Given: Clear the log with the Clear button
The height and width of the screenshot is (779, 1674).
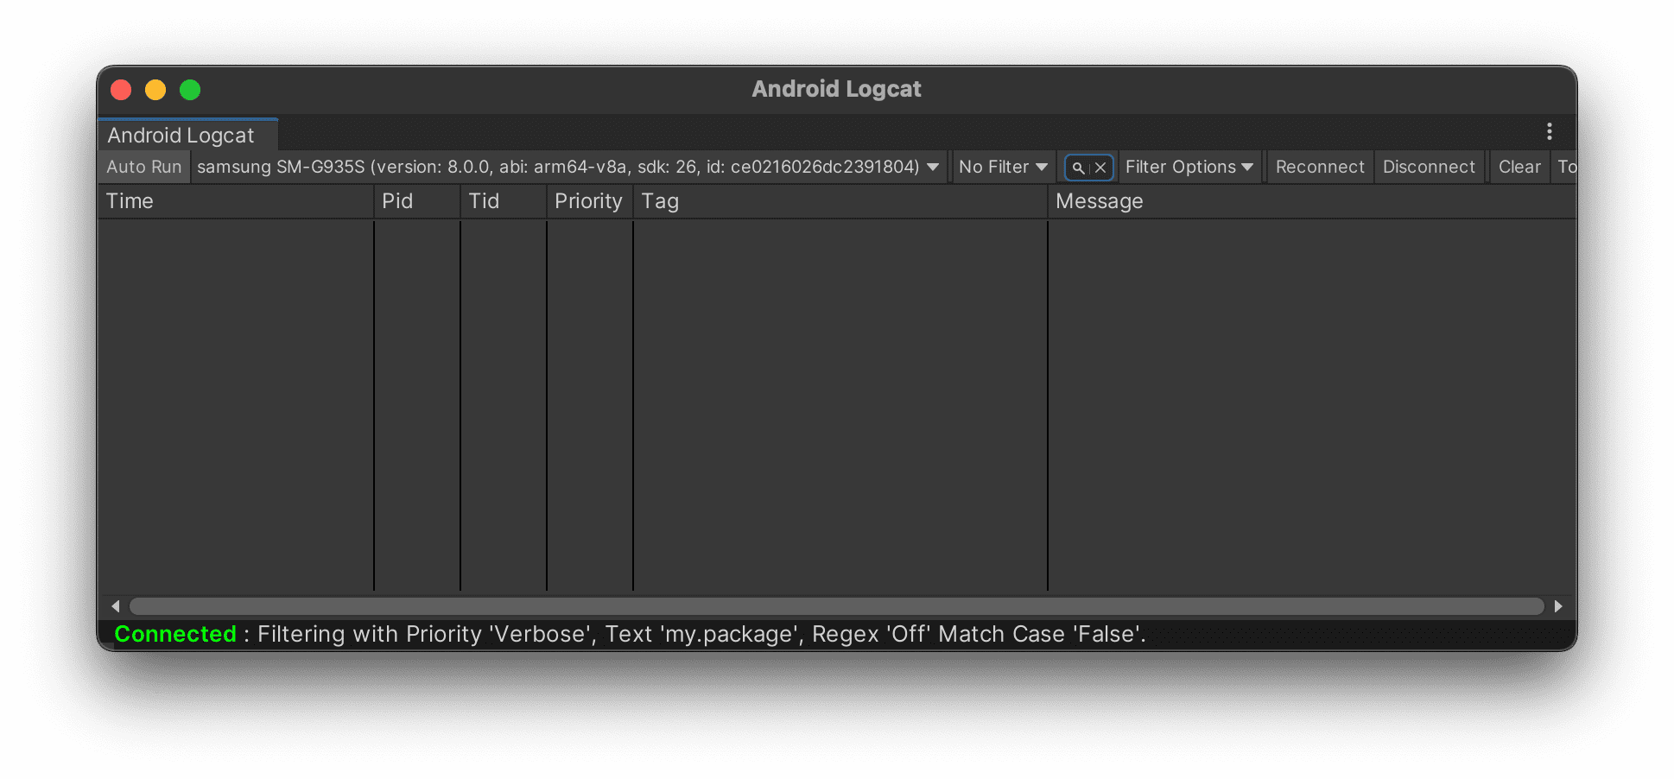Looking at the screenshot, I should (x=1519, y=167).
